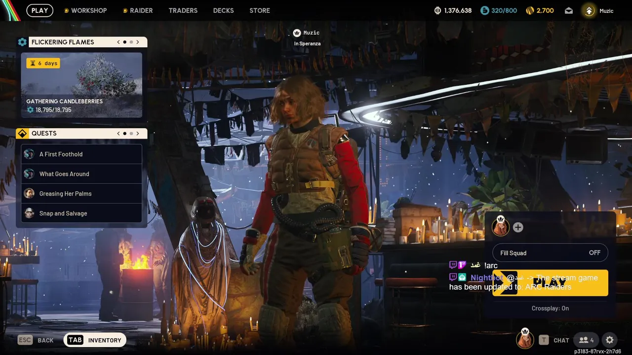Add squad member with plus icon
The image size is (632, 355).
pos(517,227)
